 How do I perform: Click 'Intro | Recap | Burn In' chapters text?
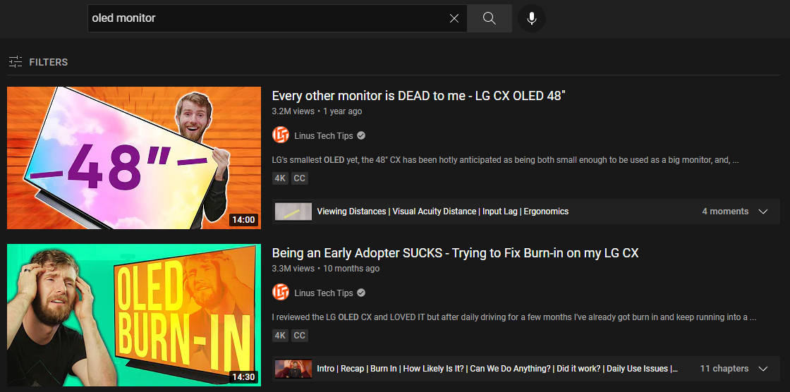click(497, 369)
